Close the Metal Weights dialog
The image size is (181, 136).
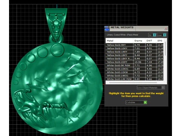tap(166, 28)
